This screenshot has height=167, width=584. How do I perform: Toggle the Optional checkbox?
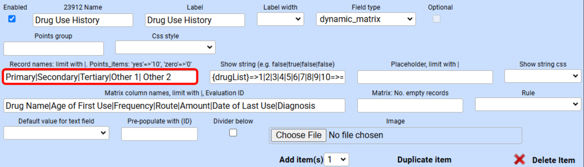click(437, 19)
